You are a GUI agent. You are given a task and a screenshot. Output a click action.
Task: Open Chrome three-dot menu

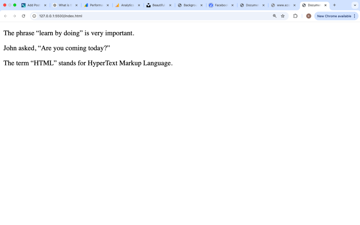[x=355, y=16]
